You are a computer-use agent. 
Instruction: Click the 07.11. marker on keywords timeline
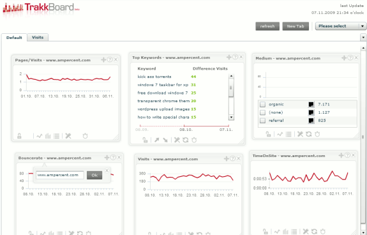click(228, 126)
